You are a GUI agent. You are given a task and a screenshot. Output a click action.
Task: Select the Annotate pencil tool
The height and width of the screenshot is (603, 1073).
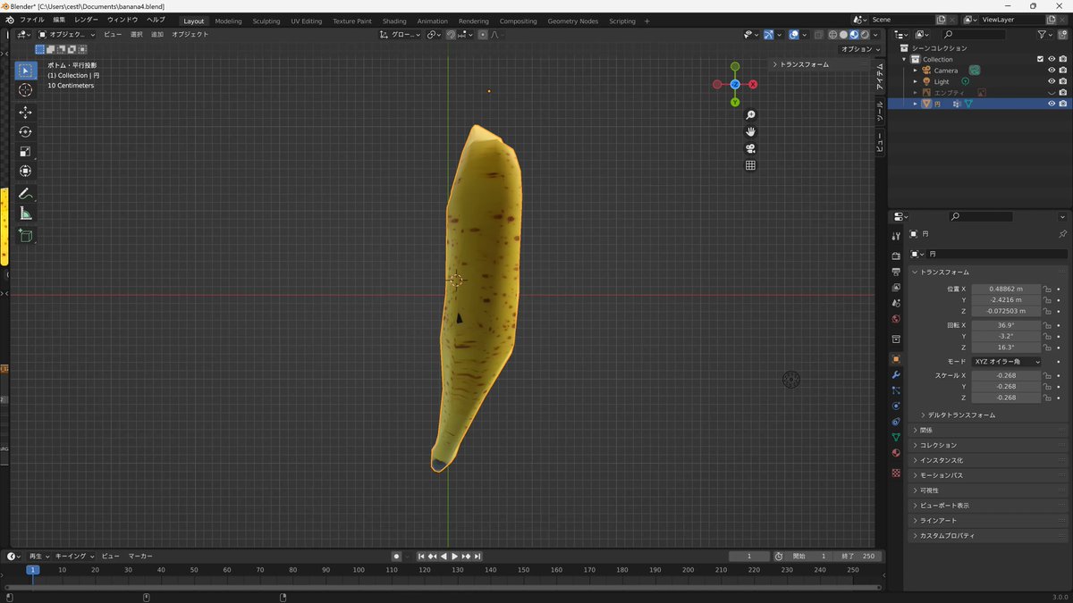point(25,194)
